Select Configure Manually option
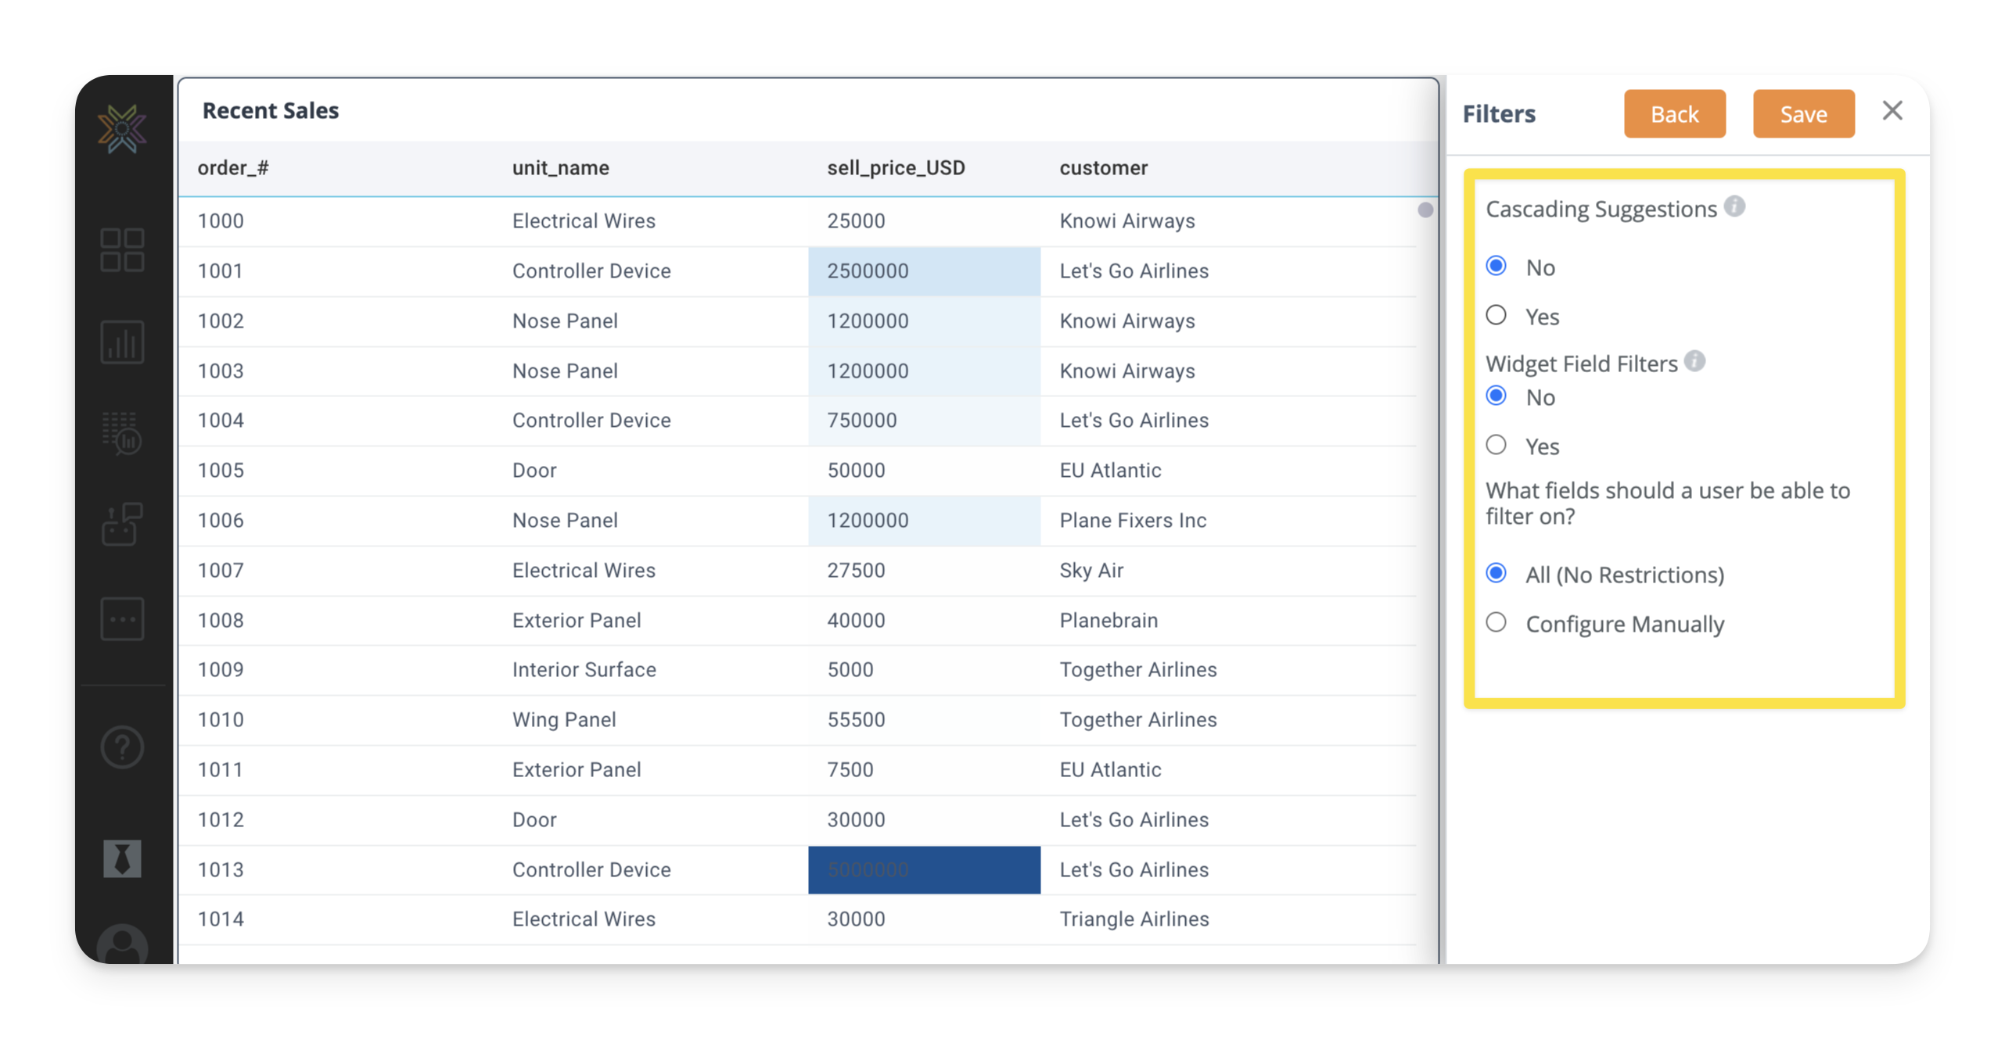Image resolution: width=2005 pixels, height=1039 pixels. click(1496, 623)
